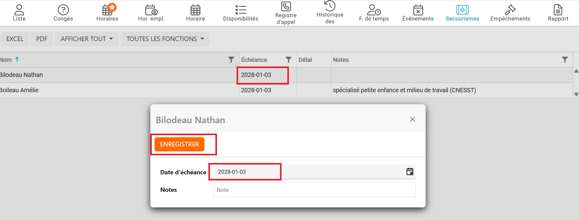The image size is (579, 220).
Task: Expand TOUTES LES FONCTIONS dropdown
Action: [165, 39]
